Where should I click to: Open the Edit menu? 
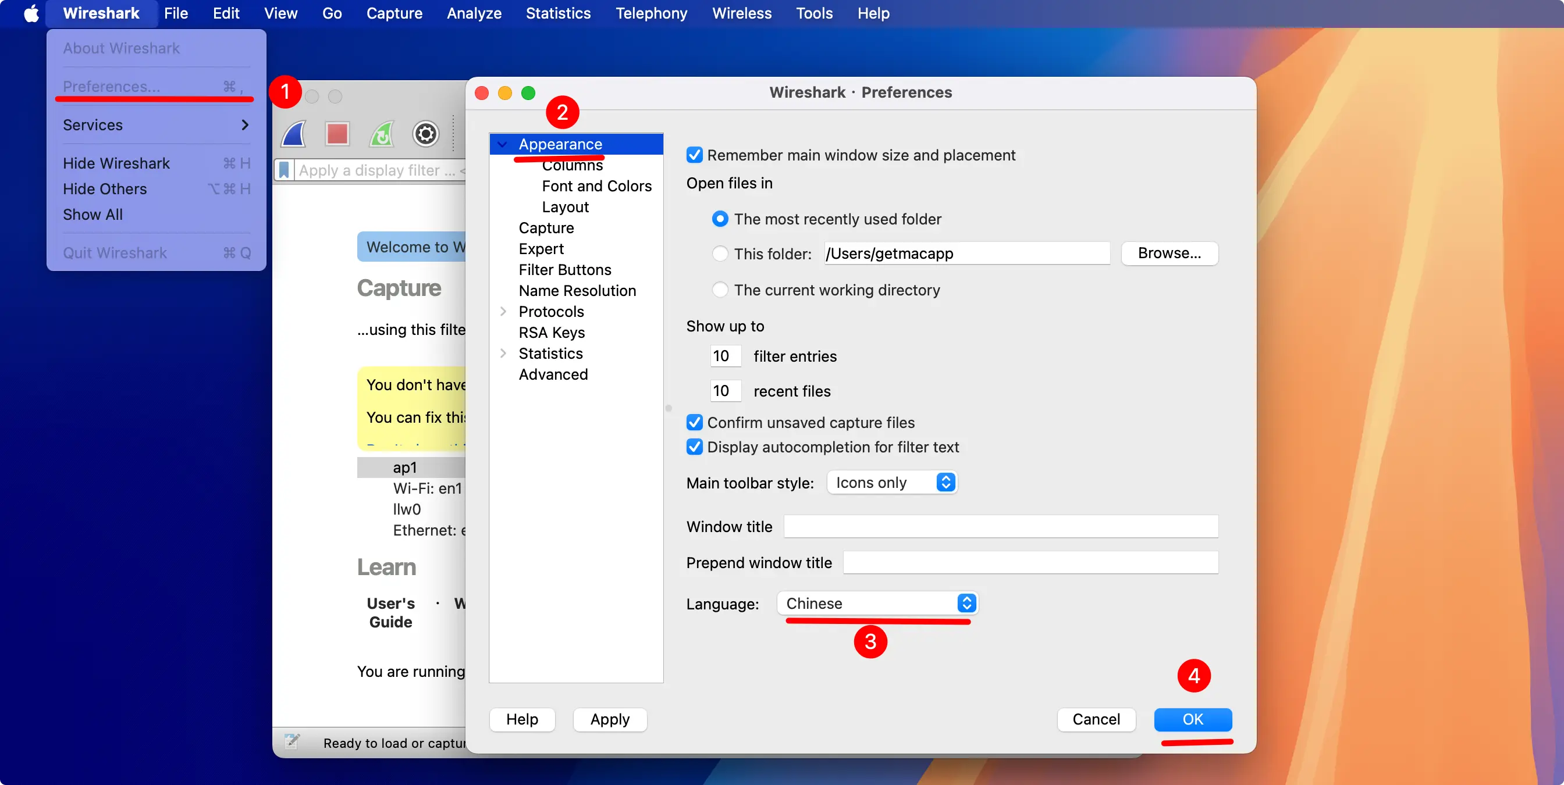tap(226, 13)
